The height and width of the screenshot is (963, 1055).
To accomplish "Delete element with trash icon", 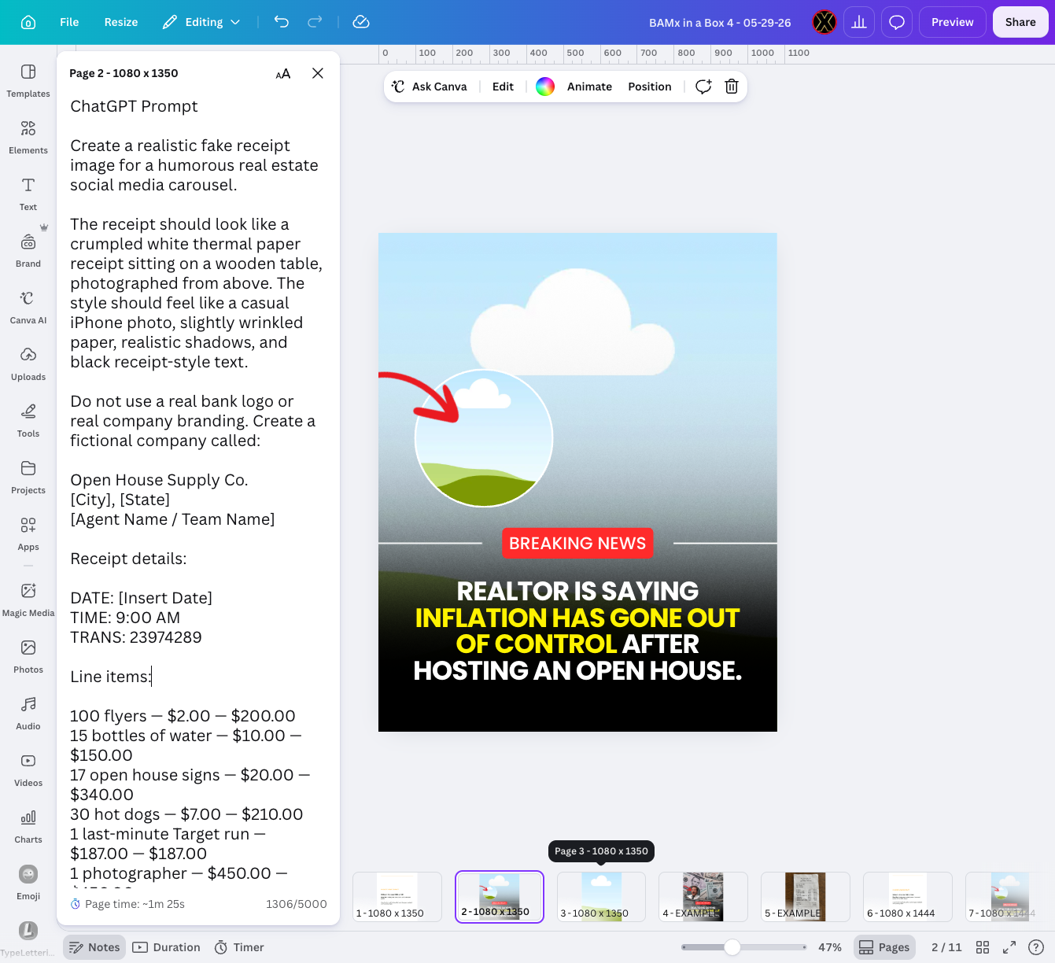I will [732, 87].
